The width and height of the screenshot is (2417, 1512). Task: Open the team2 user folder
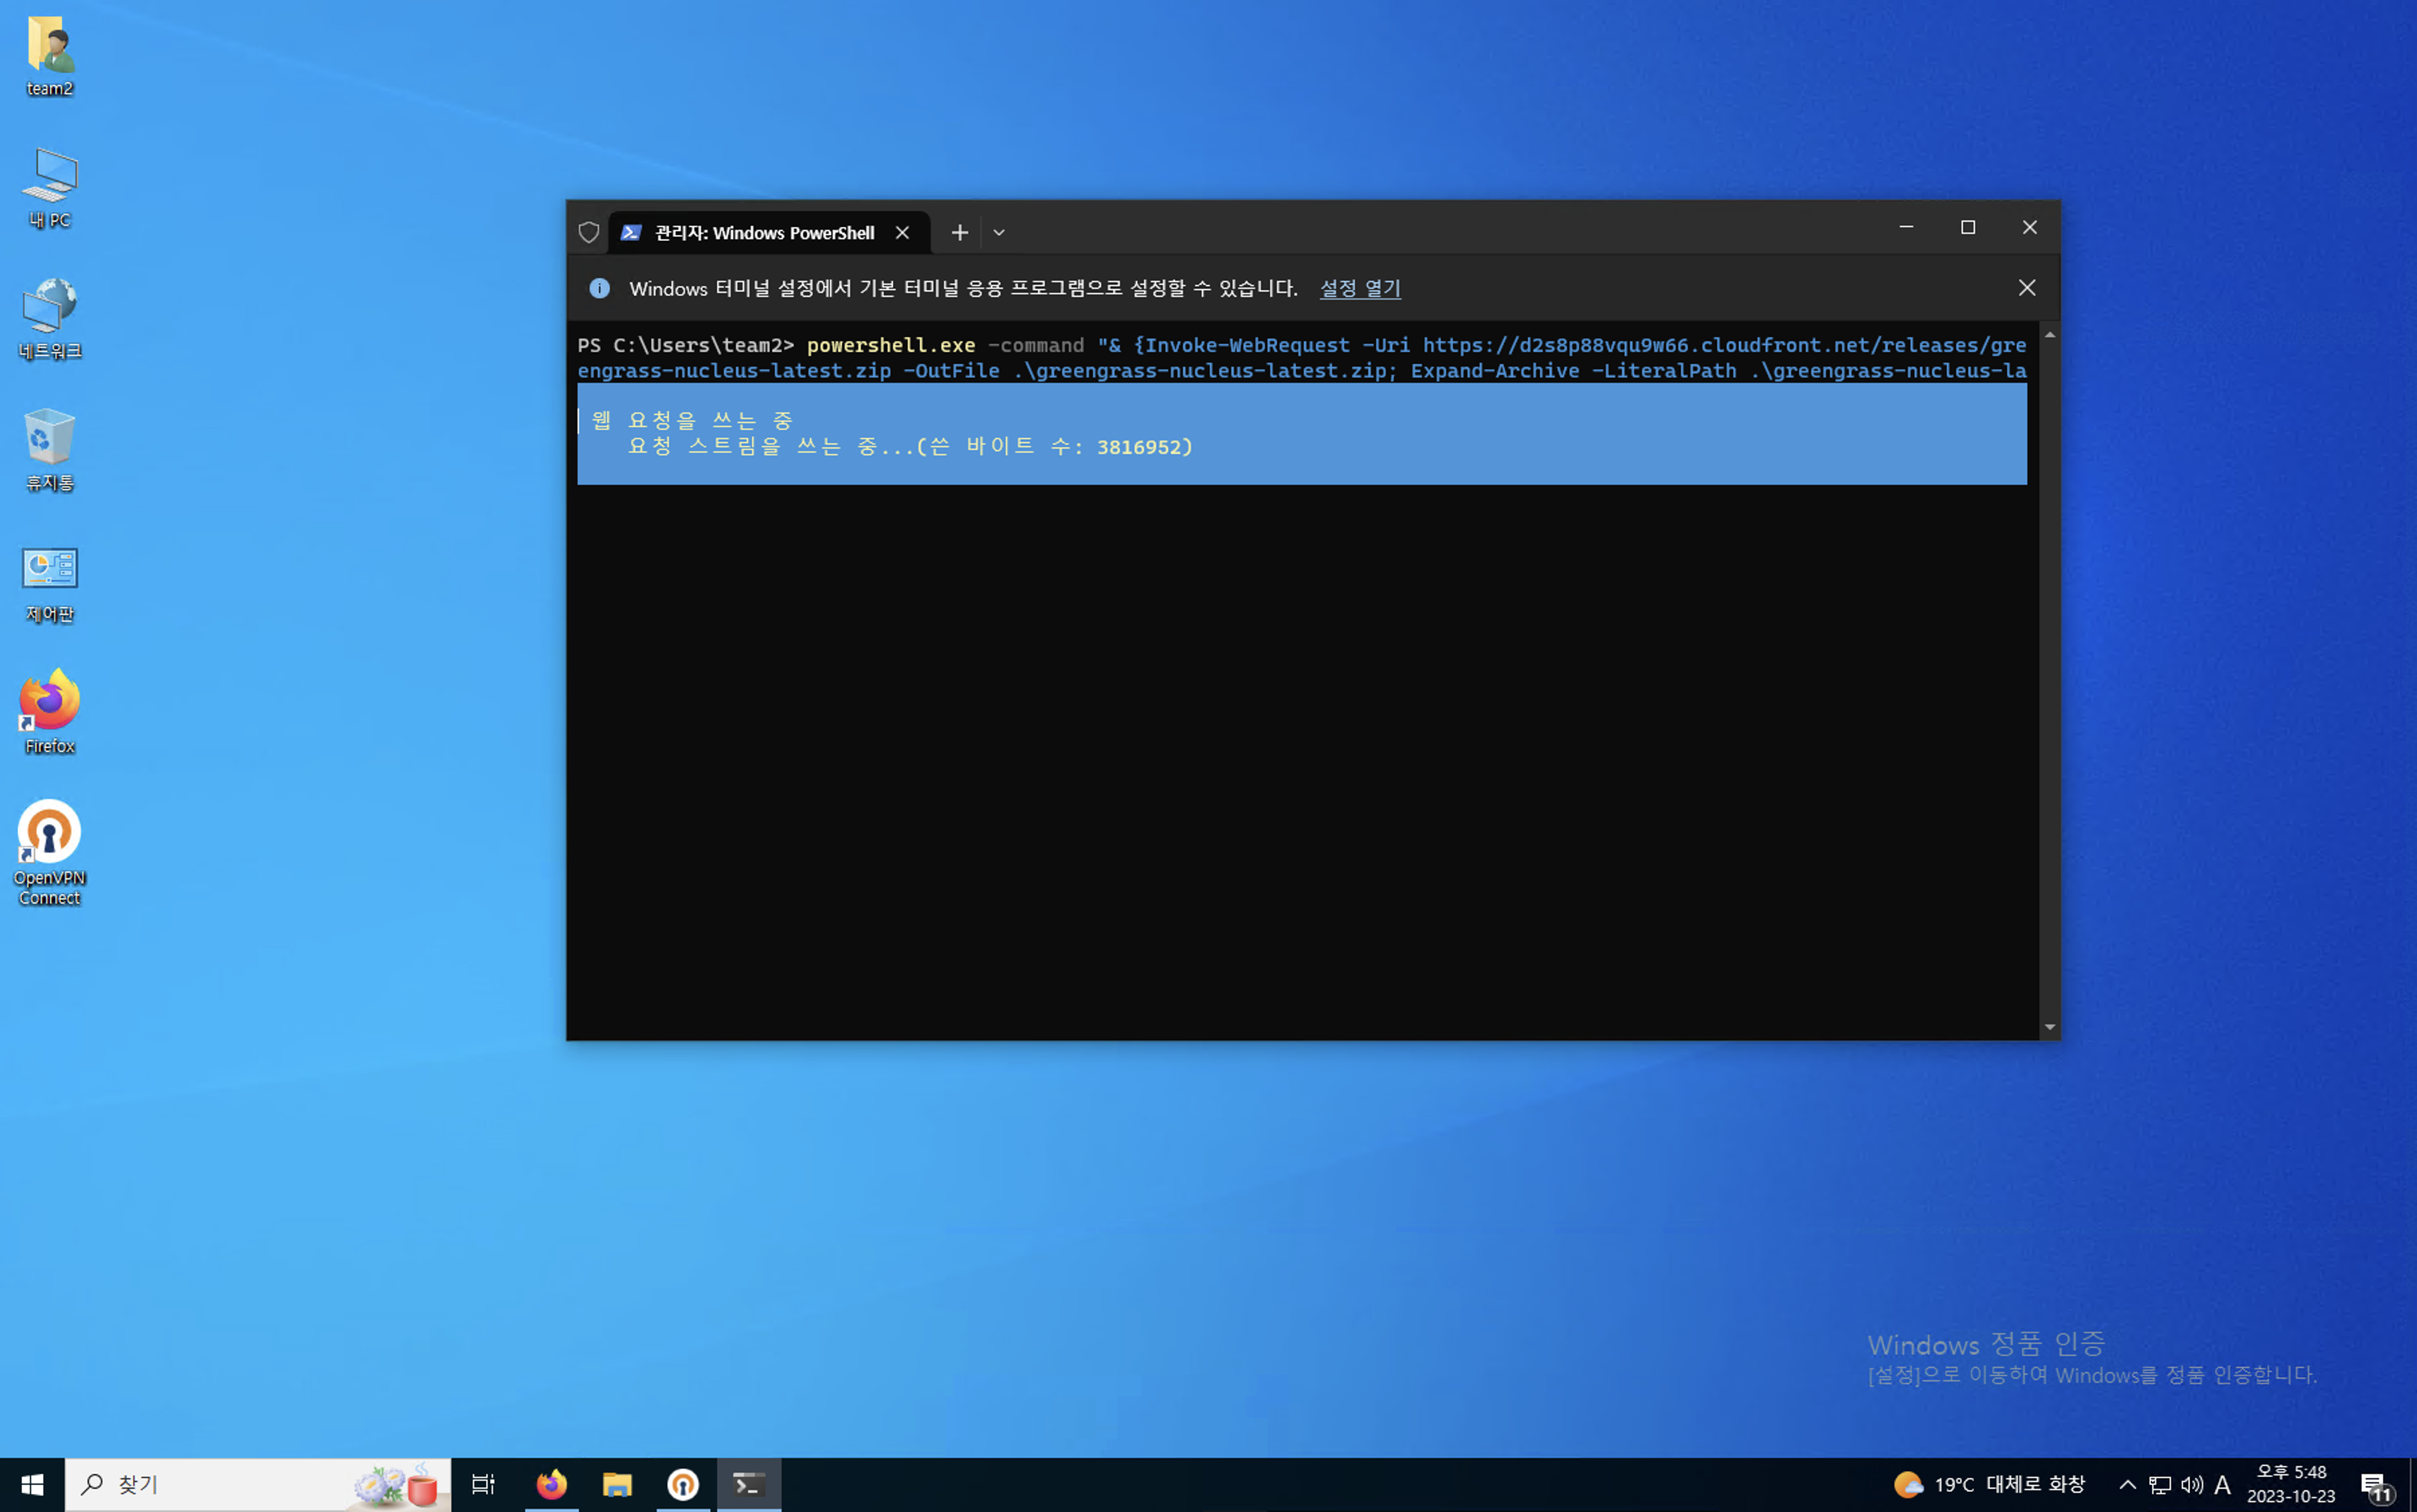point(49,55)
